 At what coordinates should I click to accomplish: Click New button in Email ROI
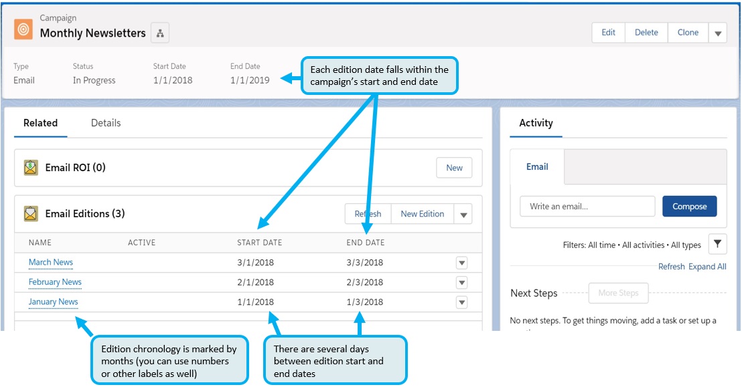click(454, 168)
